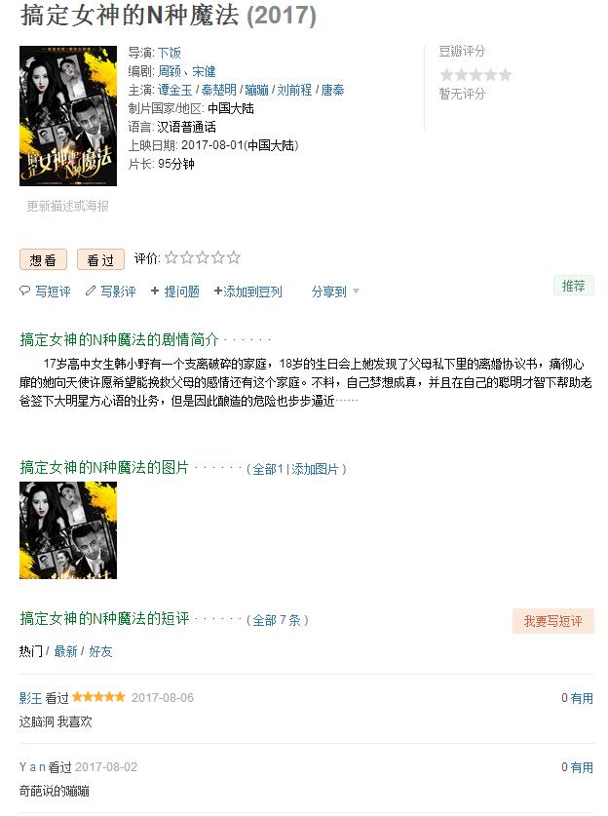Open the movie poster thumbnail in 图片 section

pos(68,530)
